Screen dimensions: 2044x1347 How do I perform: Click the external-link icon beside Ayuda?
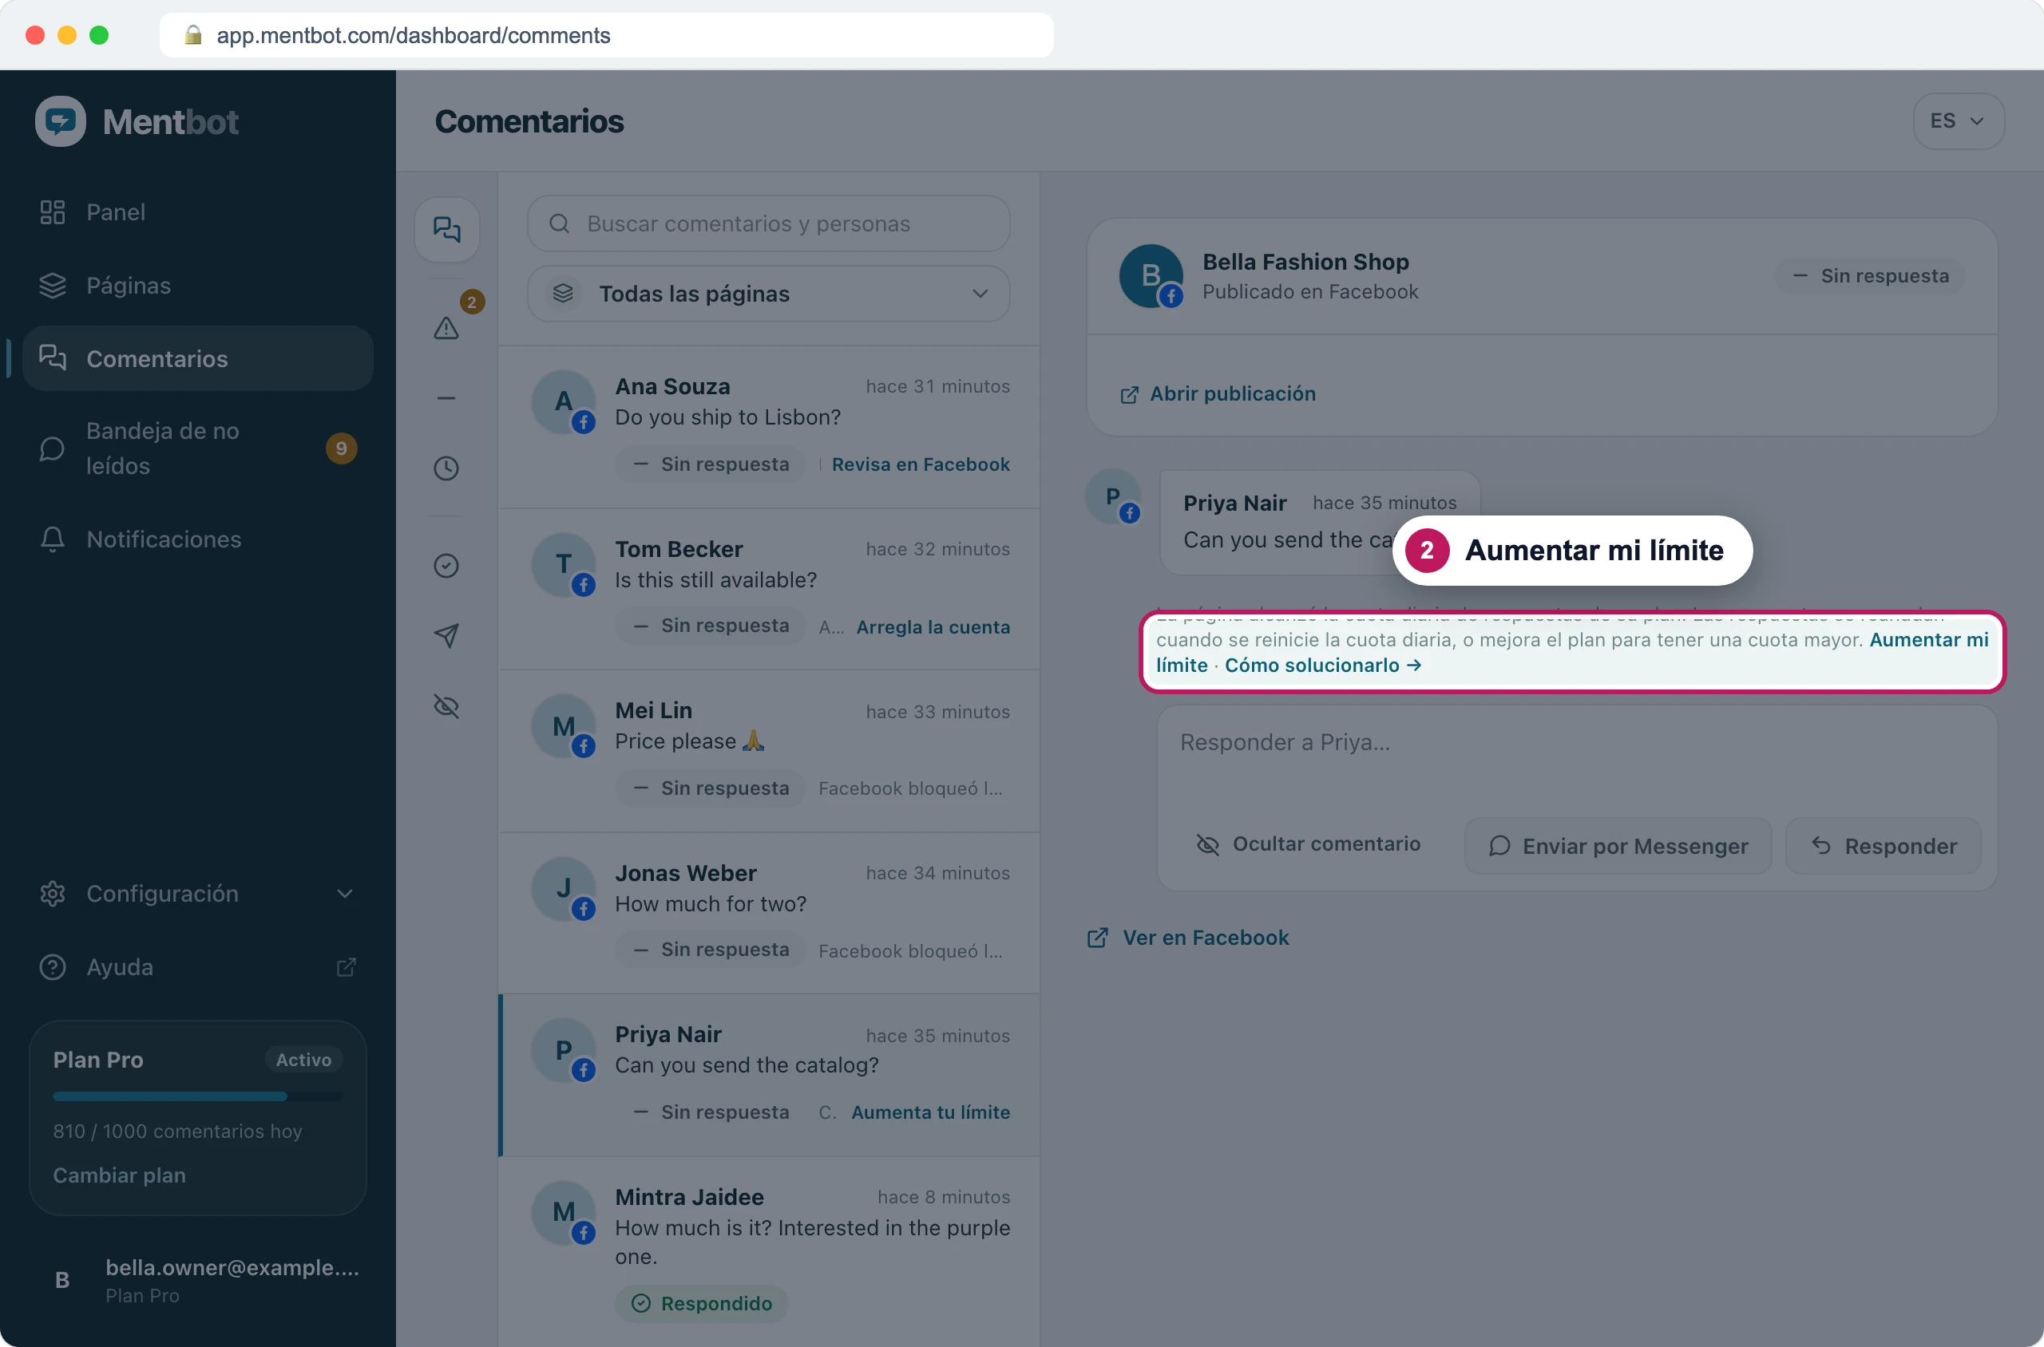(346, 967)
